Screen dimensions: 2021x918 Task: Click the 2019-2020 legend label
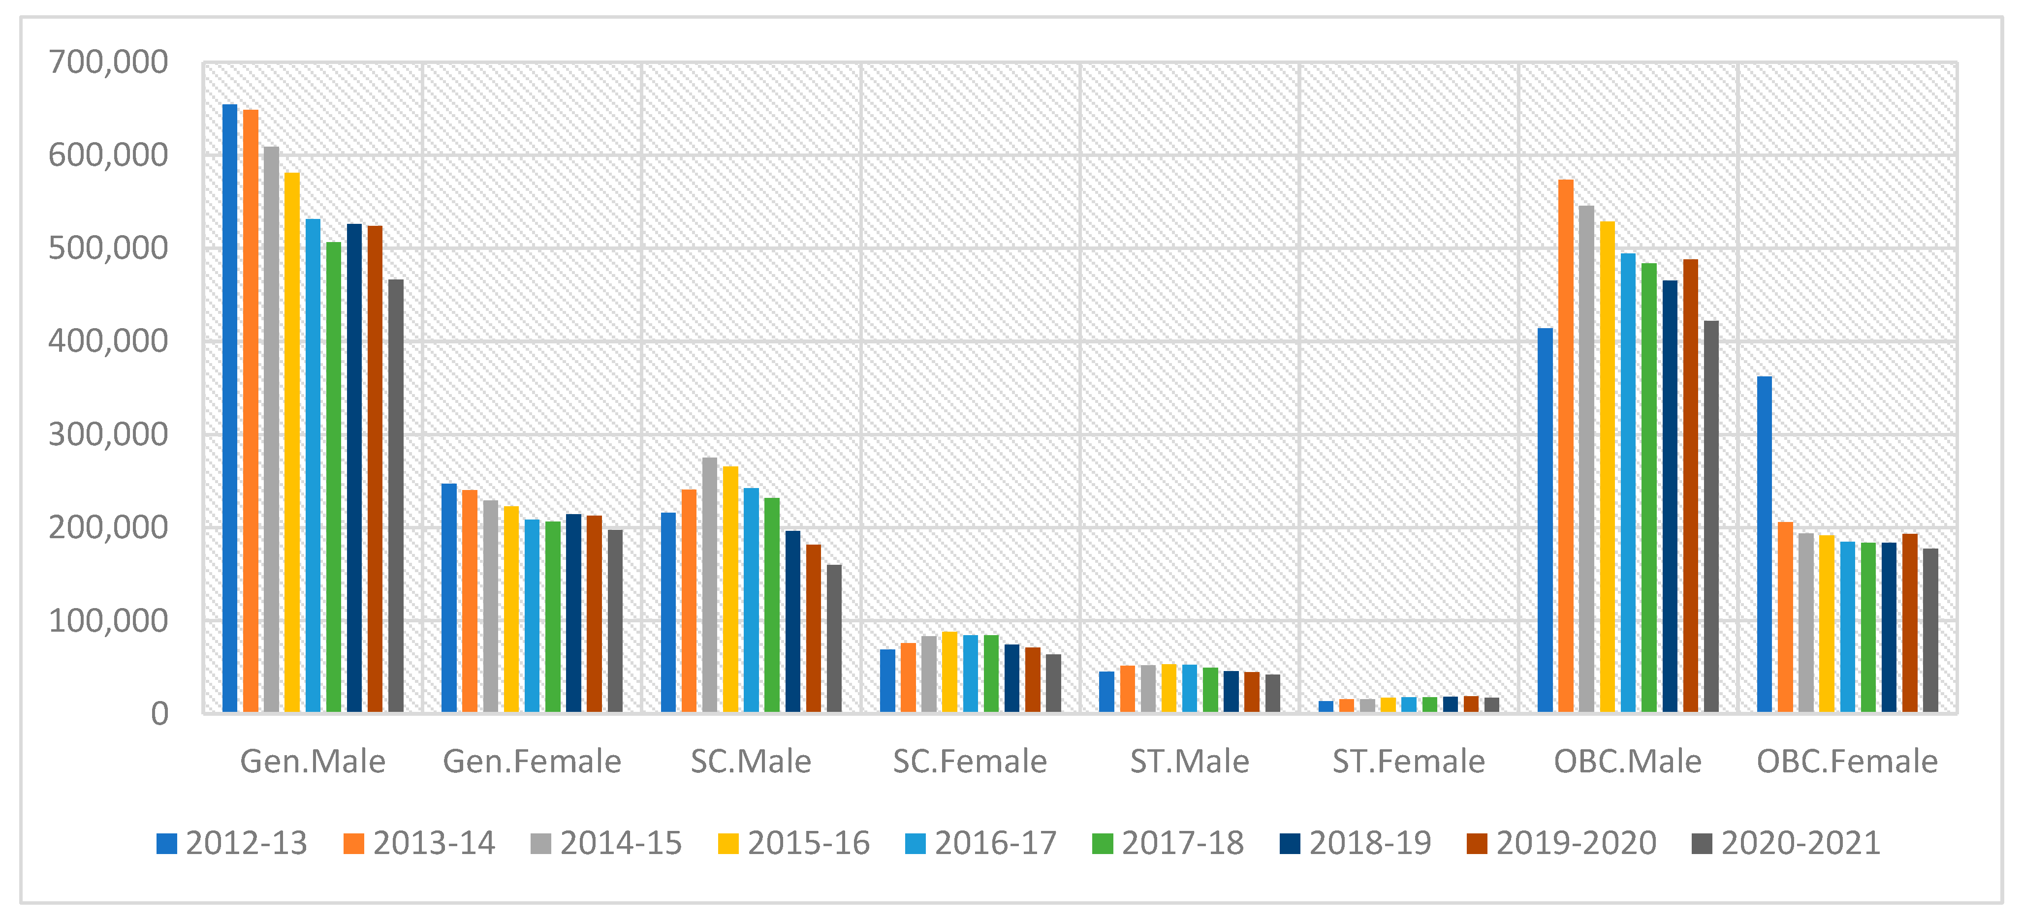pos(1576,844)
